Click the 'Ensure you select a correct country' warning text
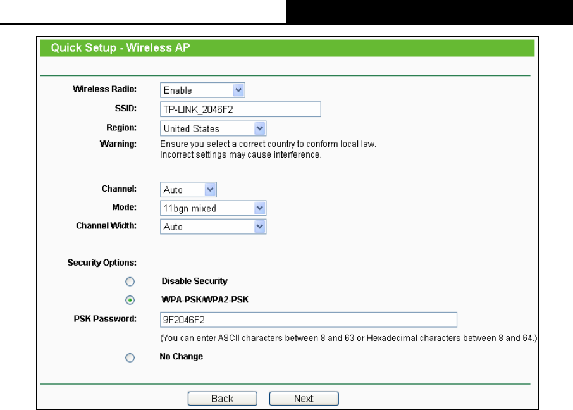The width and height of the screenshot is (573, 410). click(268, 144)
